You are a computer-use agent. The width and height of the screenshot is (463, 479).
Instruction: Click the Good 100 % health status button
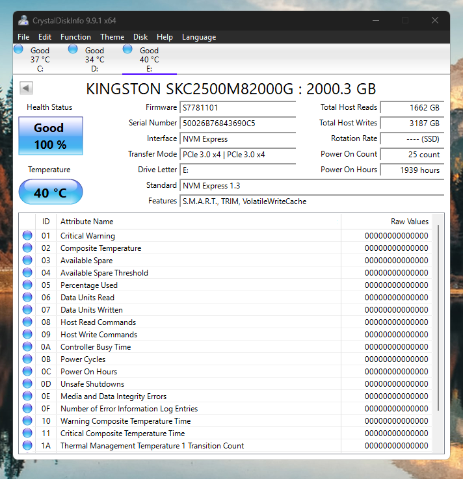click(51, 136)
